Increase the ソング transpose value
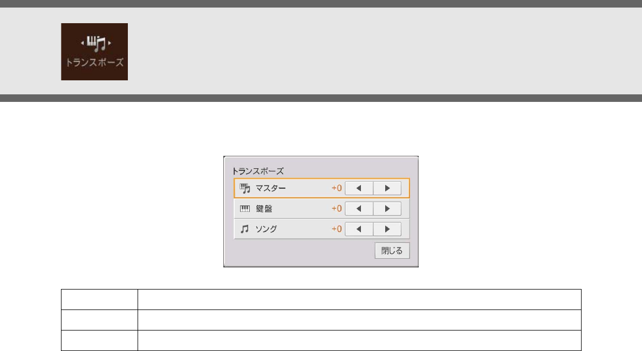This screenshot has height=351, width=642. [387, 229]
